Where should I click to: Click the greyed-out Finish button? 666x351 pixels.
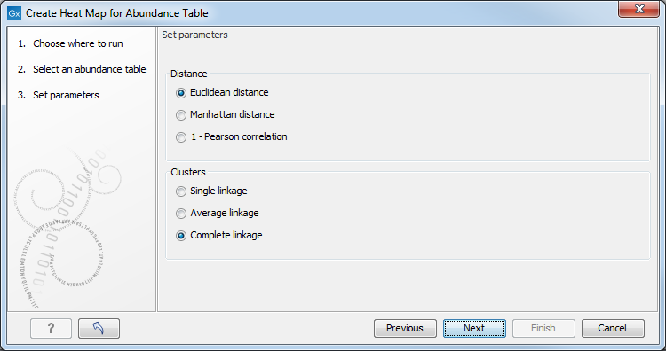click(543, 328)
